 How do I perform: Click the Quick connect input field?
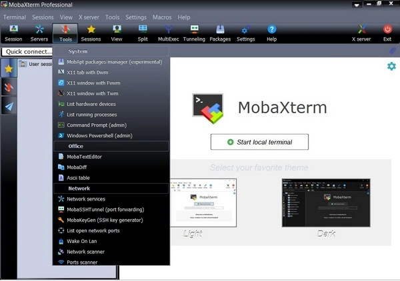pyautogui.click(x=27, y=51)
